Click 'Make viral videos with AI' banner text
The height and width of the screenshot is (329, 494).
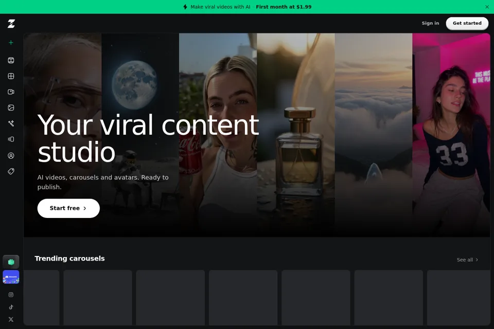click(x=220, y=7)
